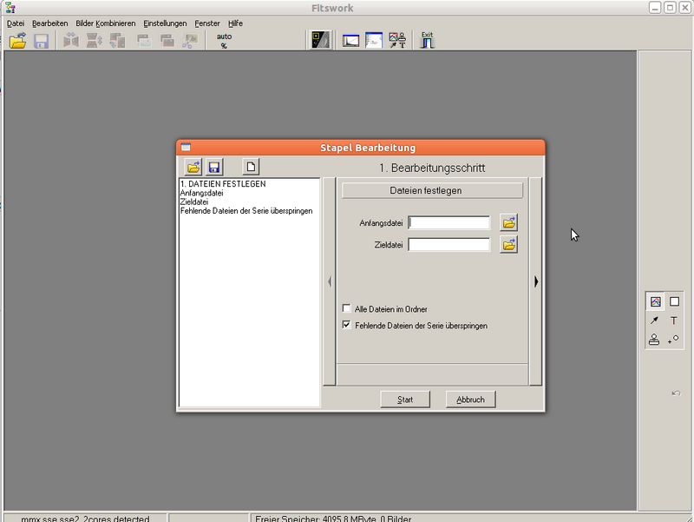Select the rectangle selection tool on the right panel
This screenshot has width=694, height=522.
(673, 301)
